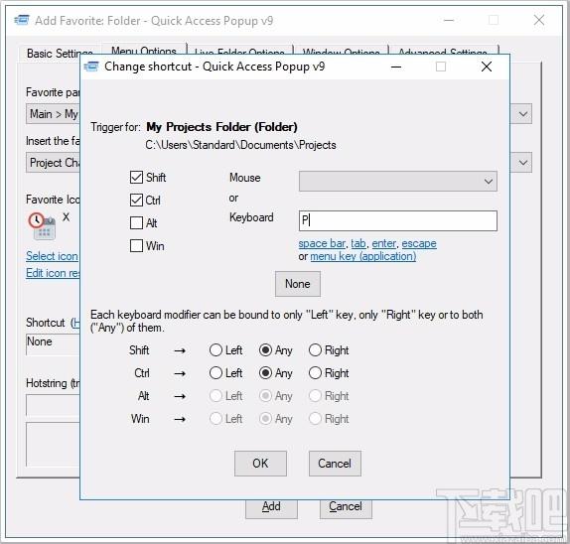570x544 pixels.
Task: Uncheck the Ctrl modifier checkbox
Action: pyautogui.click(x=136, y=200)
